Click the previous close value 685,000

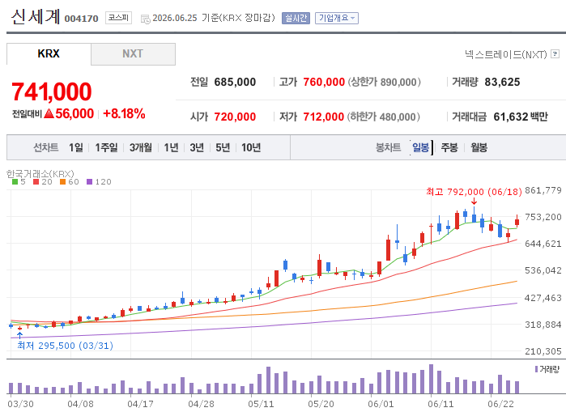(x=235, y=83)
